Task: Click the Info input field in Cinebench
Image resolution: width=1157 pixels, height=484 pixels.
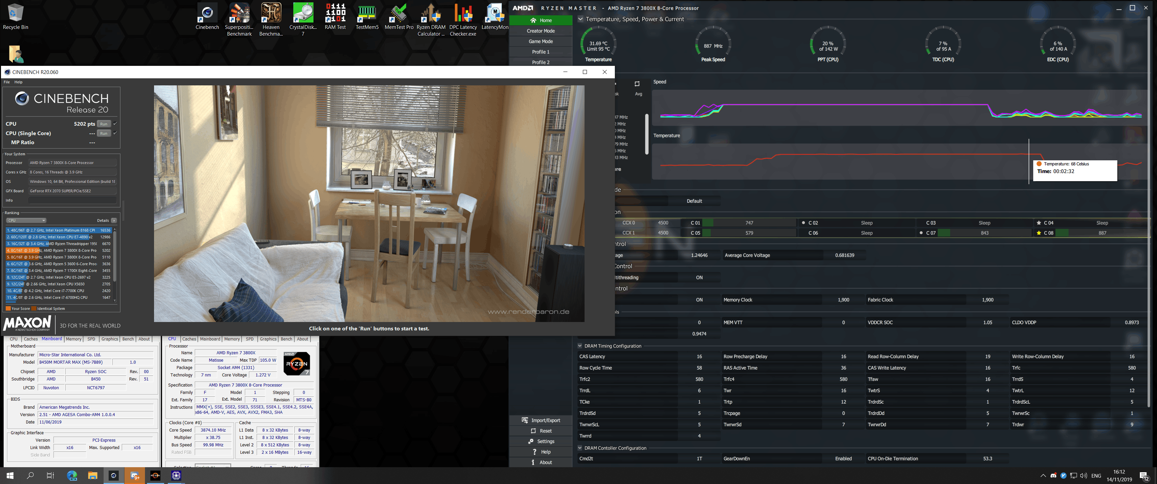Action: coord(72,200)
